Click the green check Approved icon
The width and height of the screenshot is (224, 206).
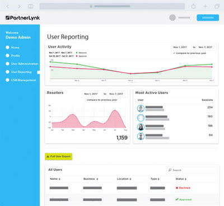[x=177, y=199]
